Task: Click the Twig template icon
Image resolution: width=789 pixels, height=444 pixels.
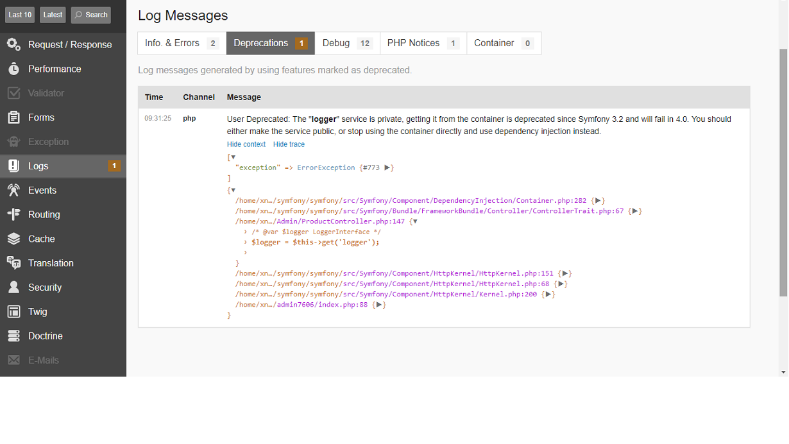Action: [x=13, y=312]
